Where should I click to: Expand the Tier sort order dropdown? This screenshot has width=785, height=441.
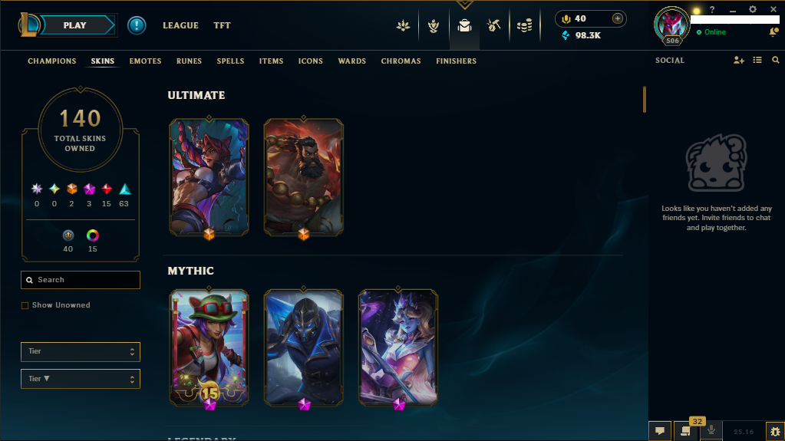pyautogui.click(x=81, y=379)
